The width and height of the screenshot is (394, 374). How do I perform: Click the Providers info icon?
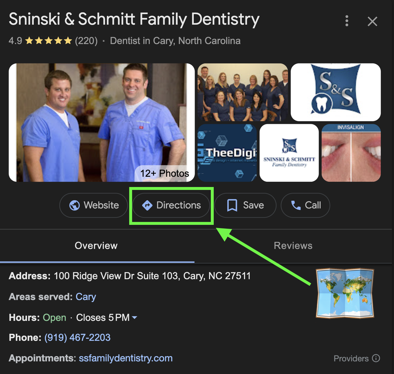(x=376, y=358)
